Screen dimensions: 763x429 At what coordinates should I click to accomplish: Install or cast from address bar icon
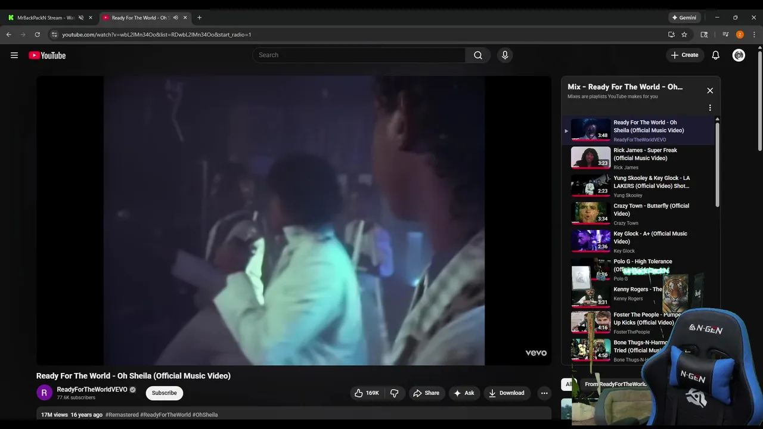pyautogui.click(x=671, y=35)
